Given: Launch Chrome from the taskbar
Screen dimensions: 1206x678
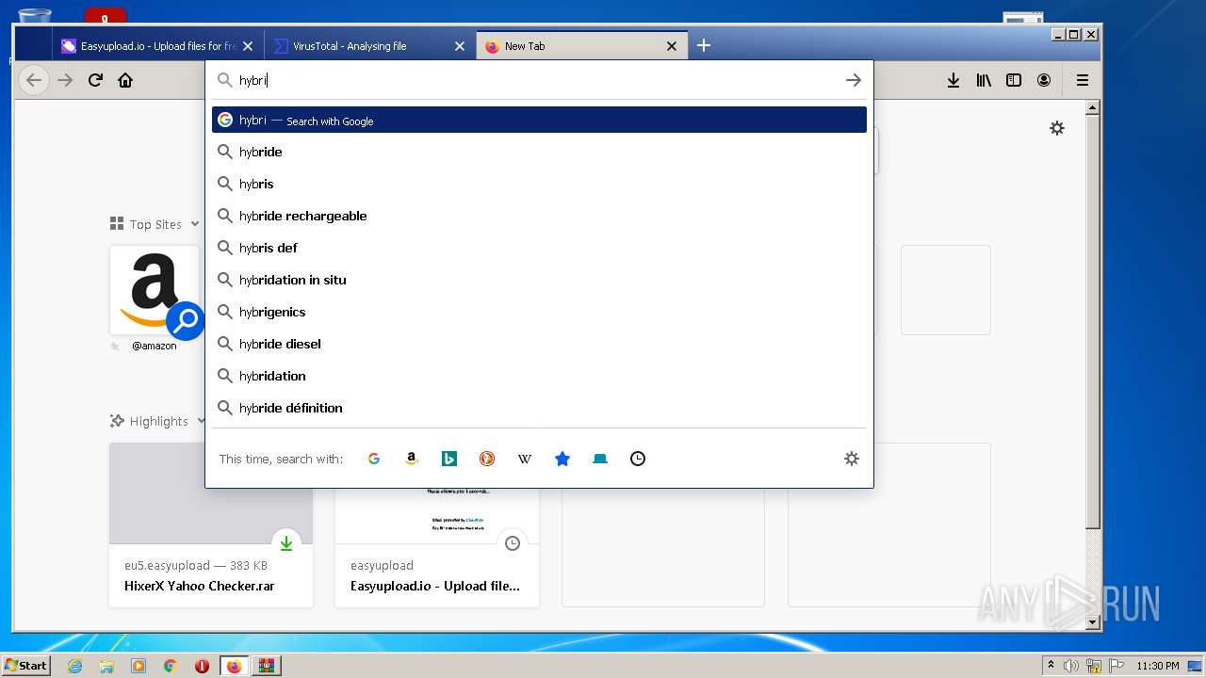Looking at the screenshot, I should pos(171,666).
